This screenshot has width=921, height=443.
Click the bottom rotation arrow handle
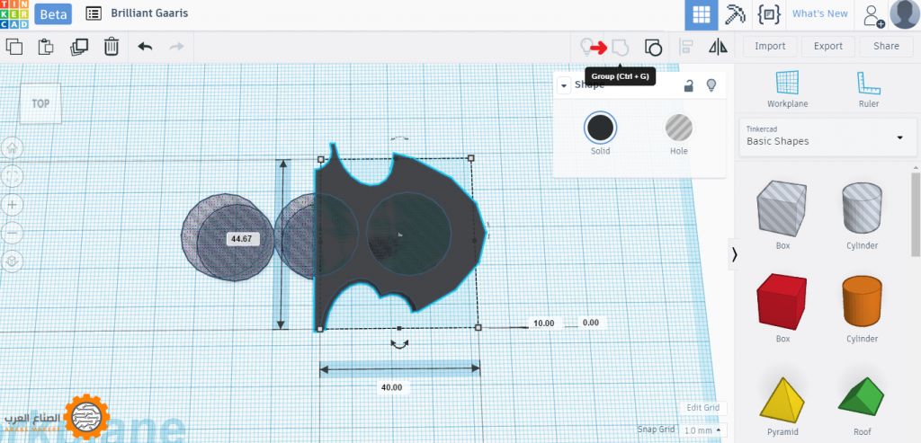coord(400,345)
